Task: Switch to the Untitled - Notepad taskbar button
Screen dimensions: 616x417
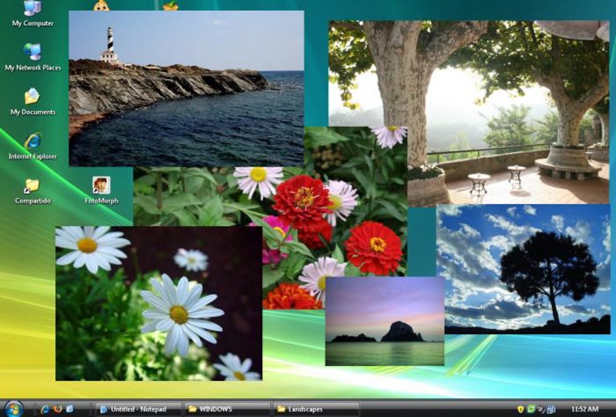Action: 138,409
